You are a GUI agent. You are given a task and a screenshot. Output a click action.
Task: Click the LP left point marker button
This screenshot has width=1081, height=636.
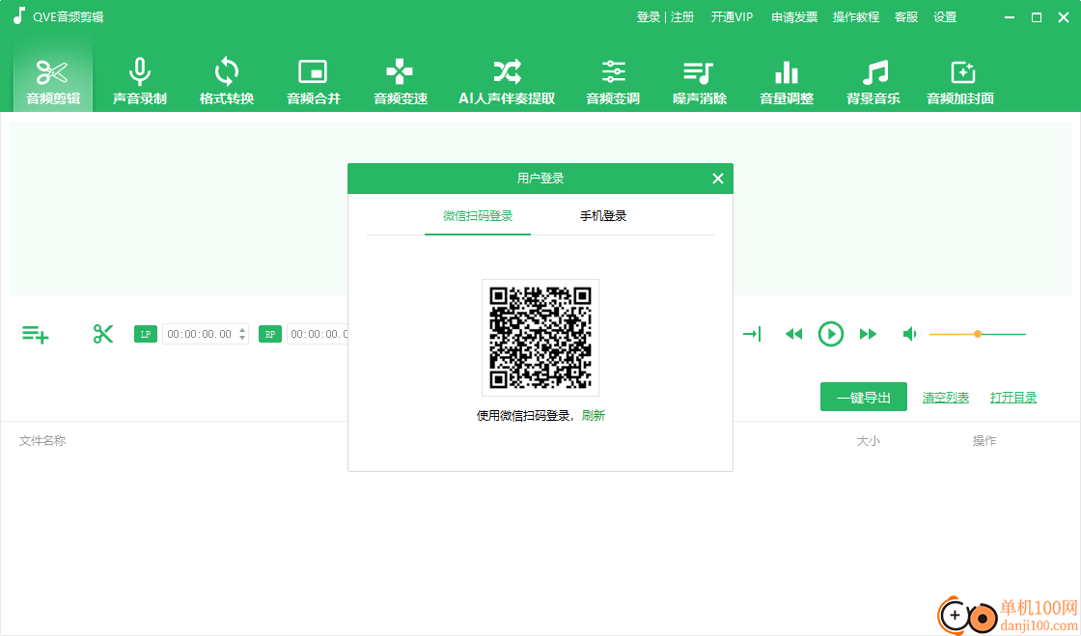(x=146, y=334)
